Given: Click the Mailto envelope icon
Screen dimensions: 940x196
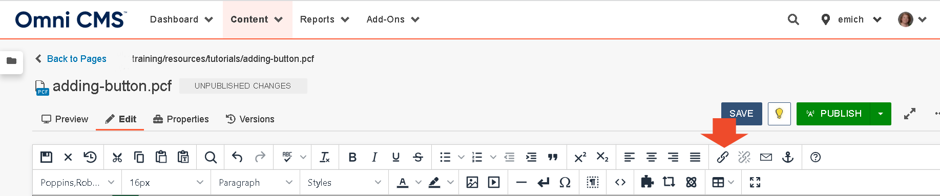Looking at the screenshot, I should click(x=766, y=157).
